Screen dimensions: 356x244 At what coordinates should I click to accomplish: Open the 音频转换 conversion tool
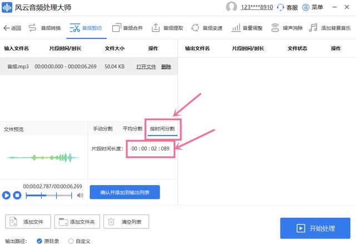(46, 28)
